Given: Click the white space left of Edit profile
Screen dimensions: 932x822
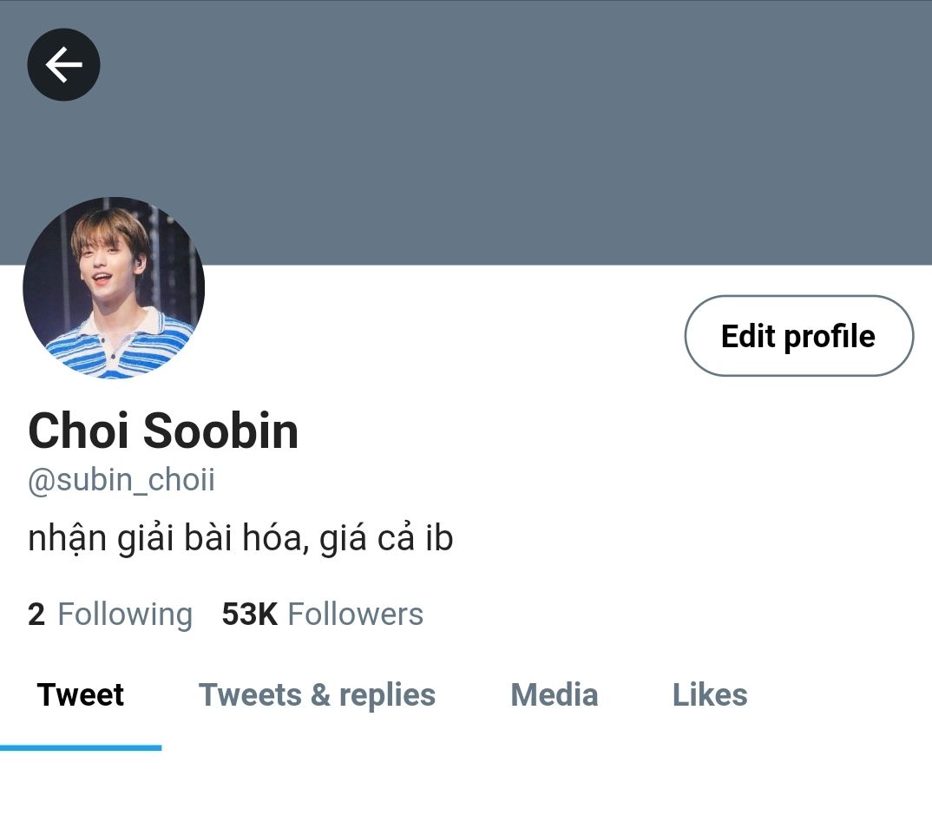Looking at the screenshot, I should pyautogui.click(x=444, y=336).
